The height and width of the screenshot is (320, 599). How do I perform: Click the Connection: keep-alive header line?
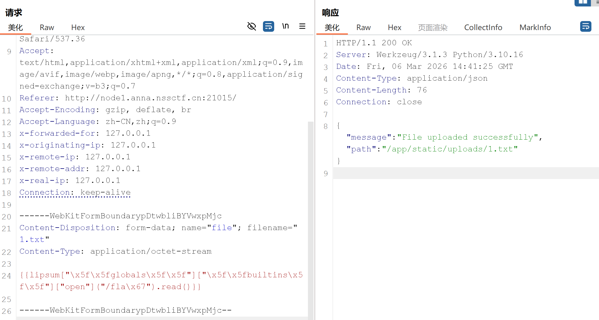[x=75, y=192]
